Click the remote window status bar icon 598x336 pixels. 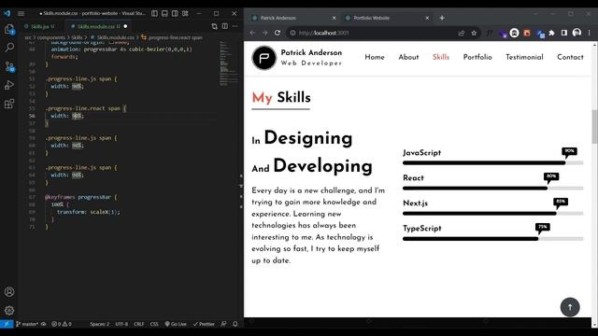(x=7, y=324)
